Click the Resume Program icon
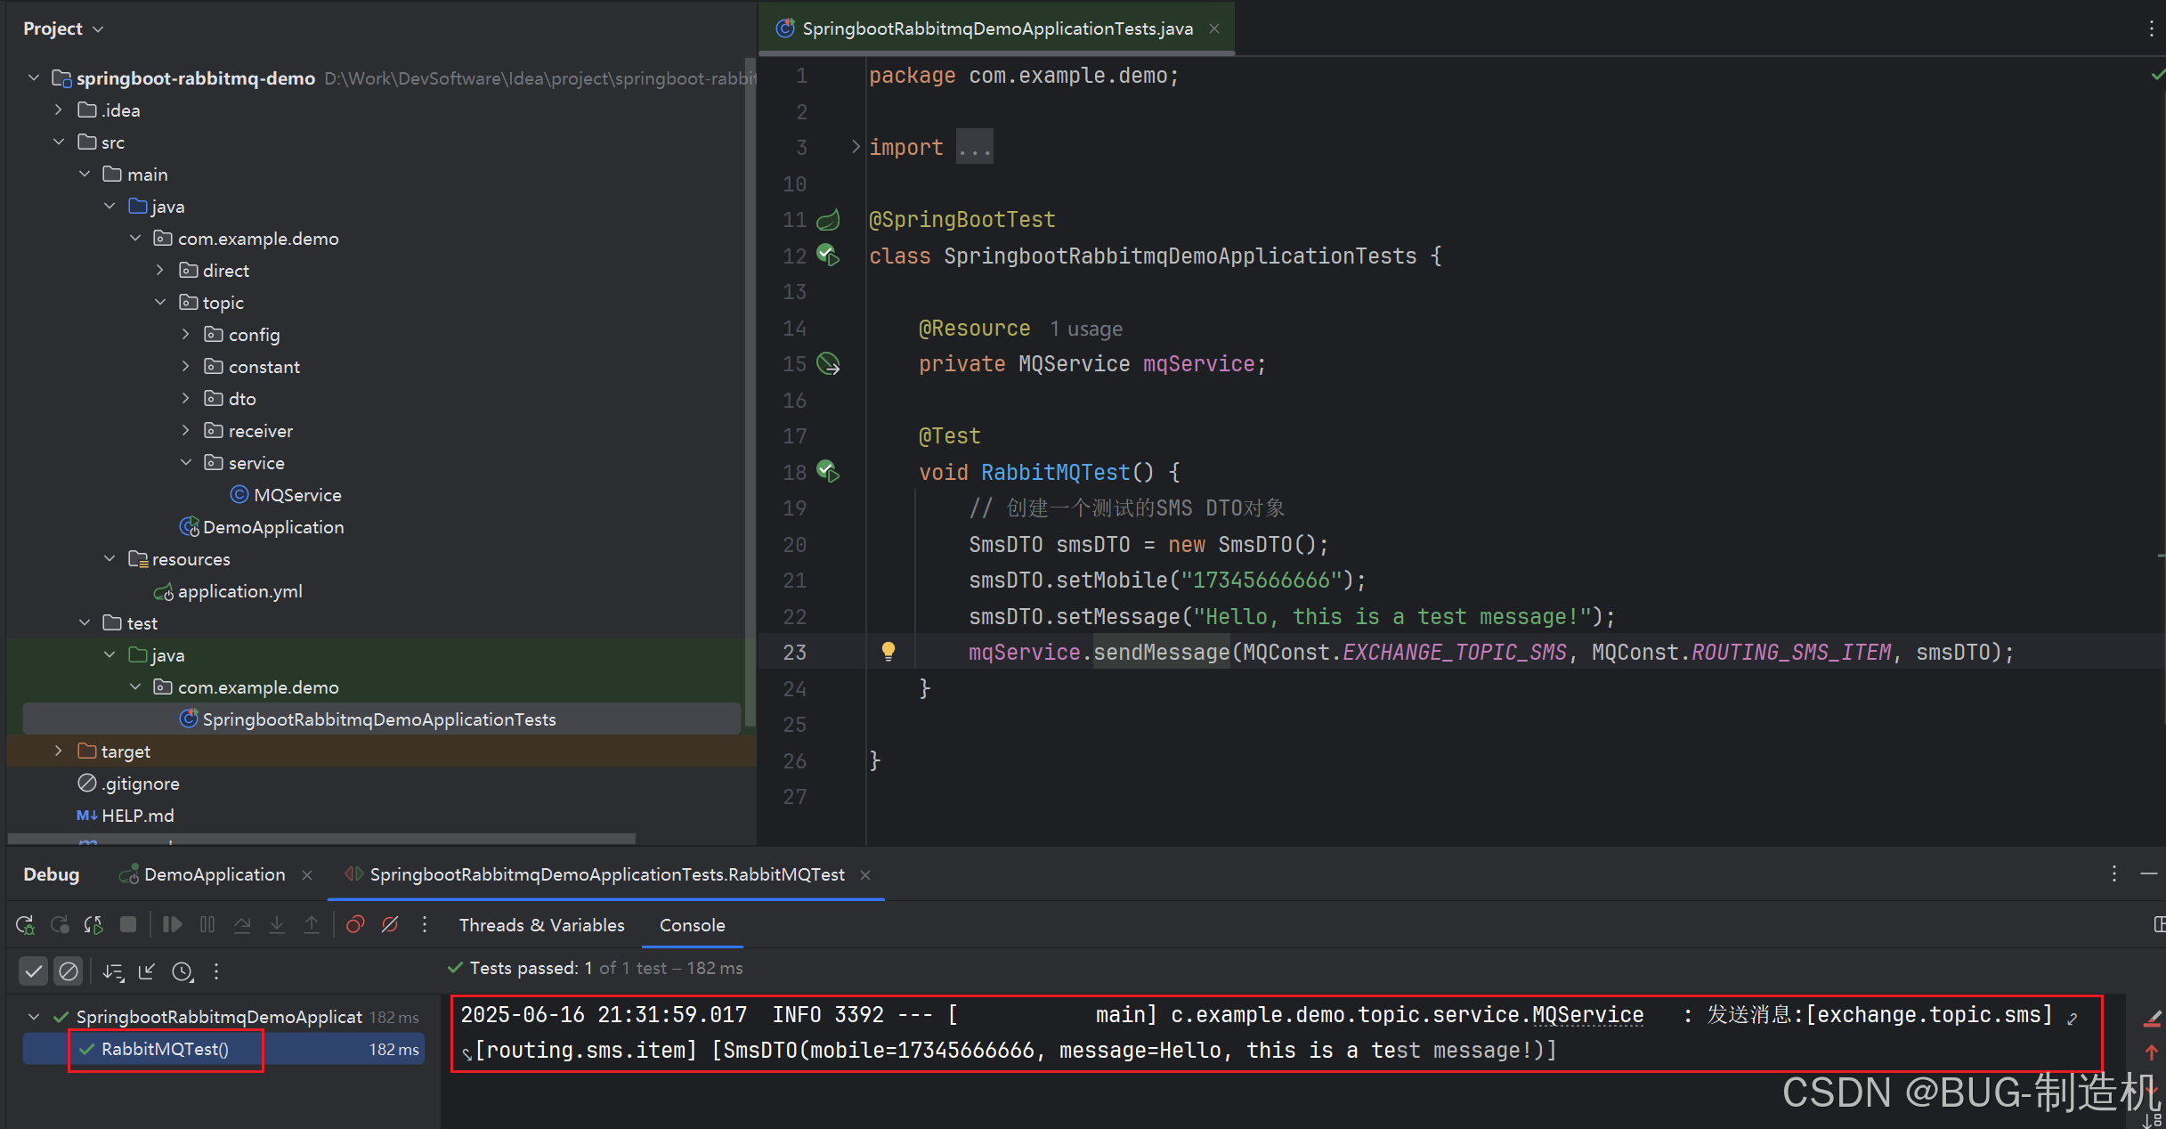This screenshot has width=2166, height=1129. tap(173, 925)
